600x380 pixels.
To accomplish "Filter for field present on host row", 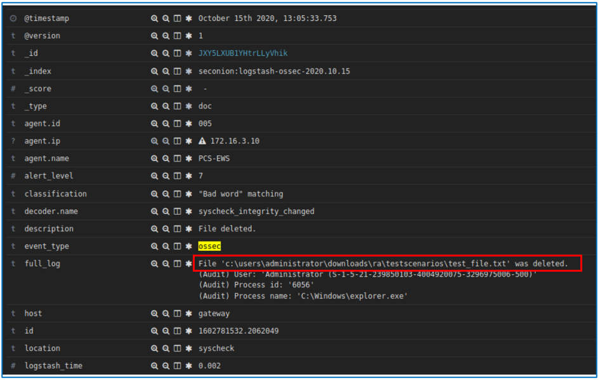I will [x=188, y=313].
